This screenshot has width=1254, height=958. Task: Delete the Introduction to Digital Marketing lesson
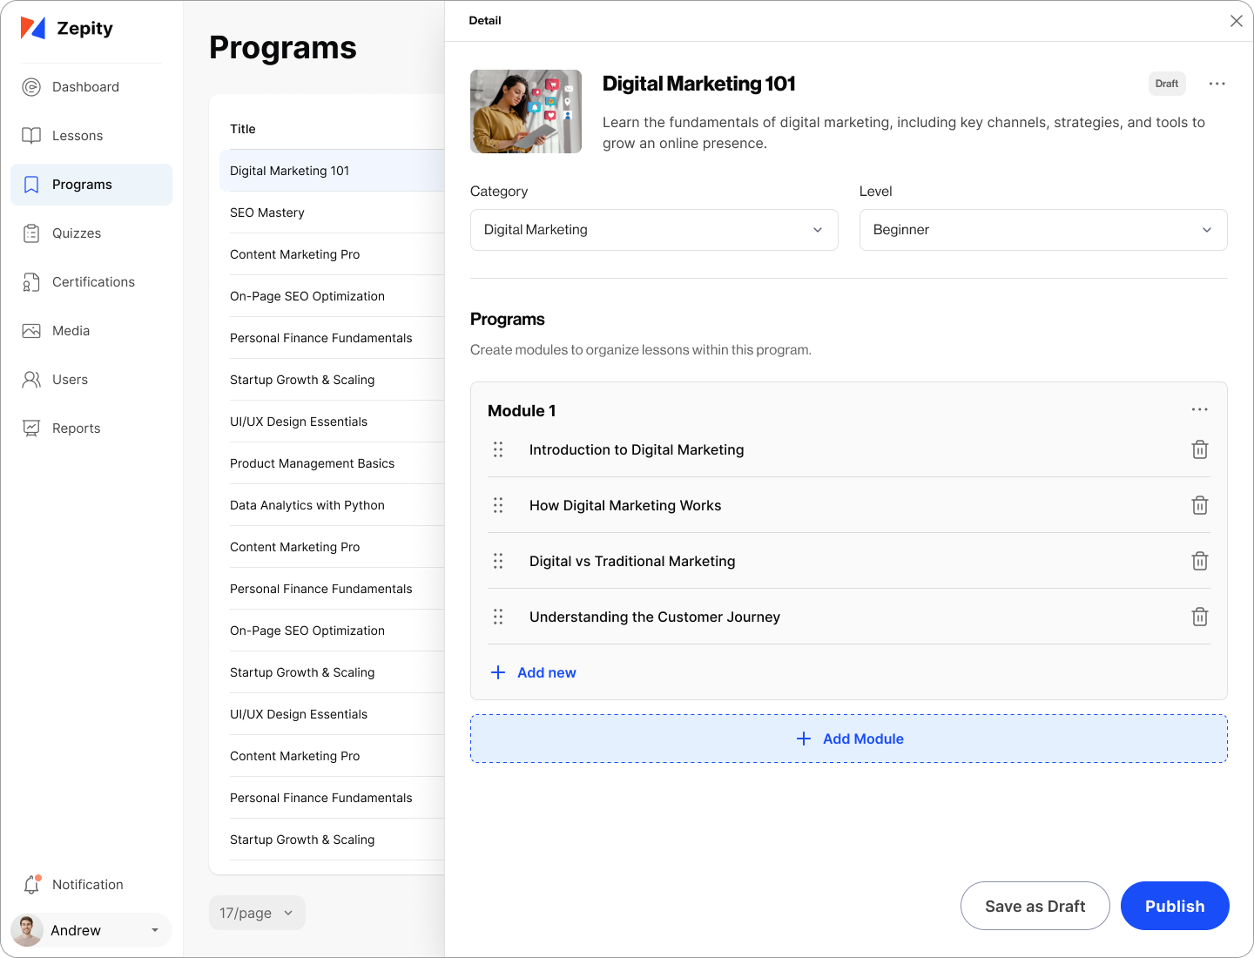pyautogui.click(x=1199, y=449)
